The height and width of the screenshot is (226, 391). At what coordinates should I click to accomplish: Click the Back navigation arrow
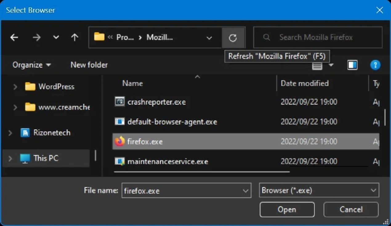tap(14, 38)
